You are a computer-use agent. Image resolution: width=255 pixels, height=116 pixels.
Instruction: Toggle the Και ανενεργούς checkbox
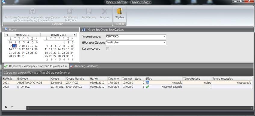[107, 49]
